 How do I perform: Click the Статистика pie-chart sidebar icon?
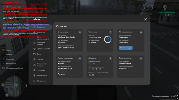(x=34, y=27)
